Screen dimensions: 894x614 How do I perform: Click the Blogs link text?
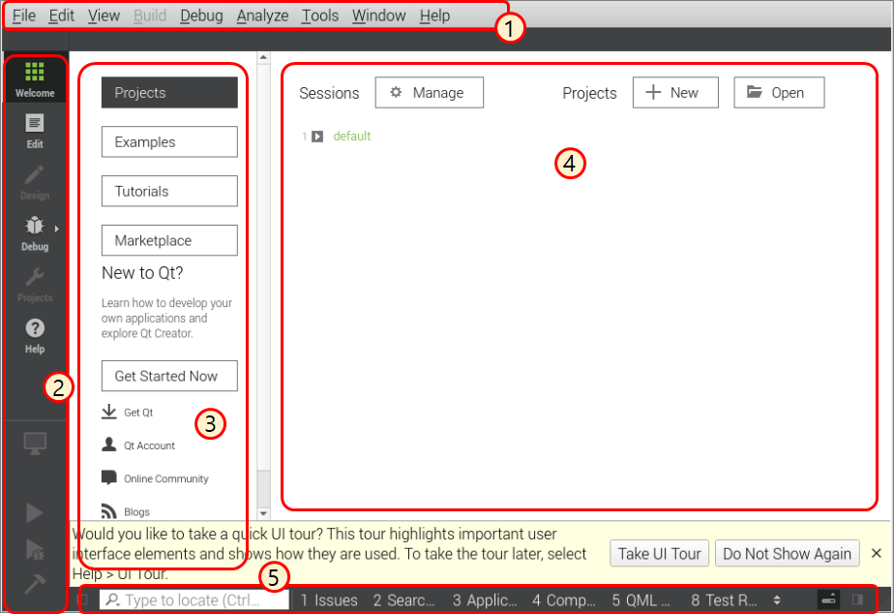[136, 512]
